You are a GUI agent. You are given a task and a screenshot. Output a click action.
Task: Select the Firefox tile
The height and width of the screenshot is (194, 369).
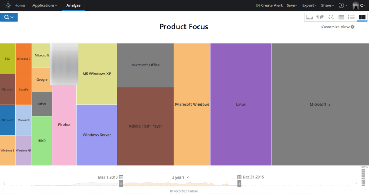[64, 125]
